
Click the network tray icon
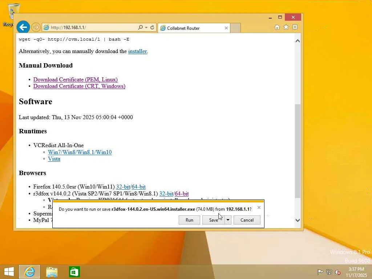click(329, 272)
